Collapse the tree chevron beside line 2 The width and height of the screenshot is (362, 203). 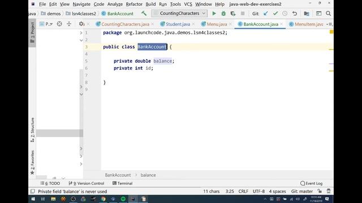click(81, 40)
